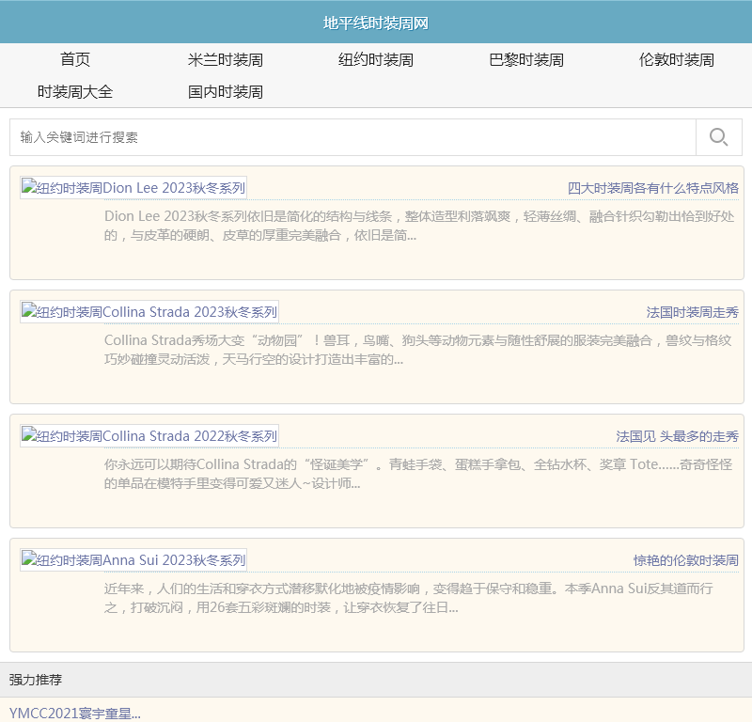Click the 强力推荐 section heading
The width and height of the screenshot is (752, 722).
(36, 680)
